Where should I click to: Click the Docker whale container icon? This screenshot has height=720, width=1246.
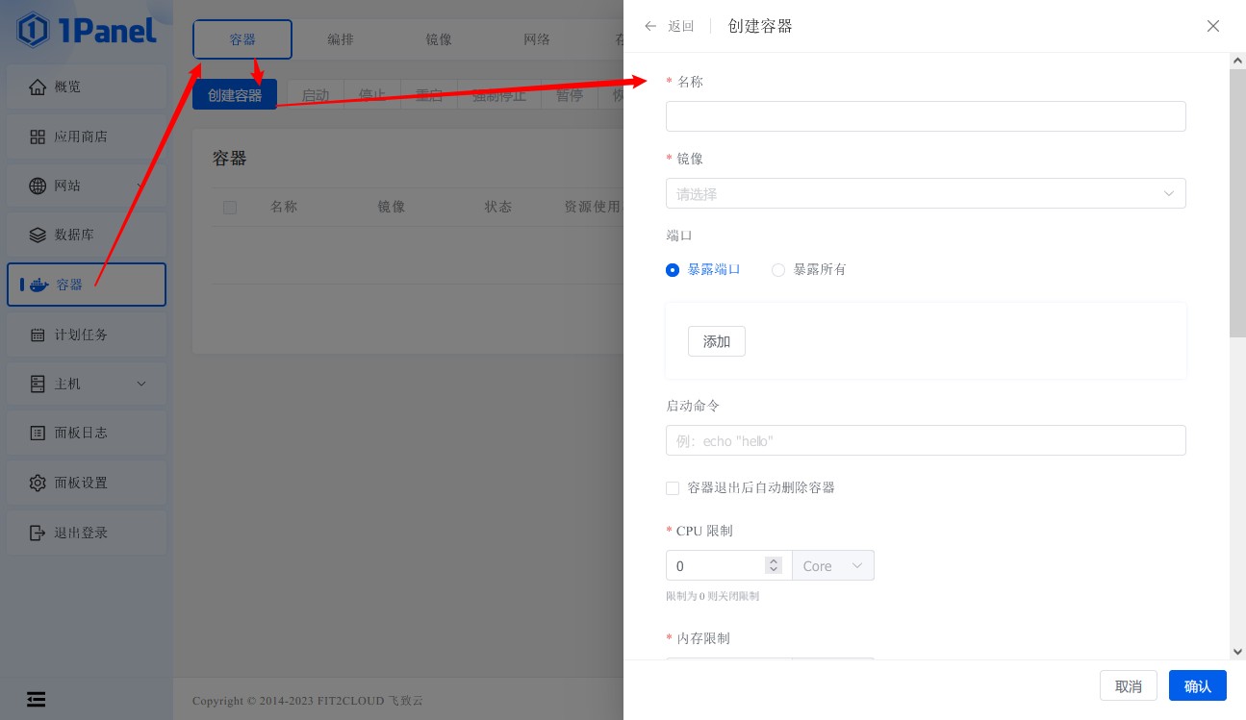tap(39, 285)
